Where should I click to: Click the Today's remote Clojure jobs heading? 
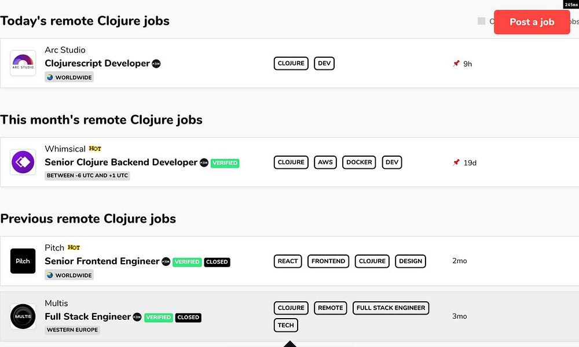click(85, 21)
